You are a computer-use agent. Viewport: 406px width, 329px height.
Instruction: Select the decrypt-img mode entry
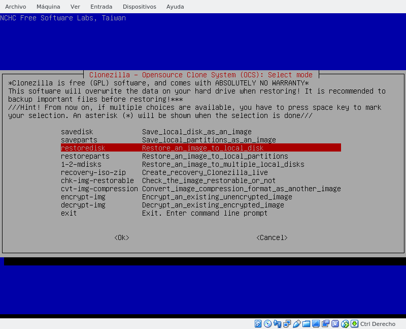point(201,205)
